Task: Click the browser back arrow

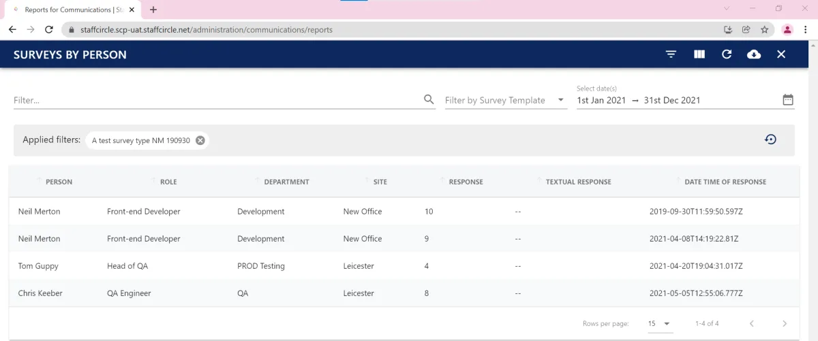Action: click(x=12, y=29)
